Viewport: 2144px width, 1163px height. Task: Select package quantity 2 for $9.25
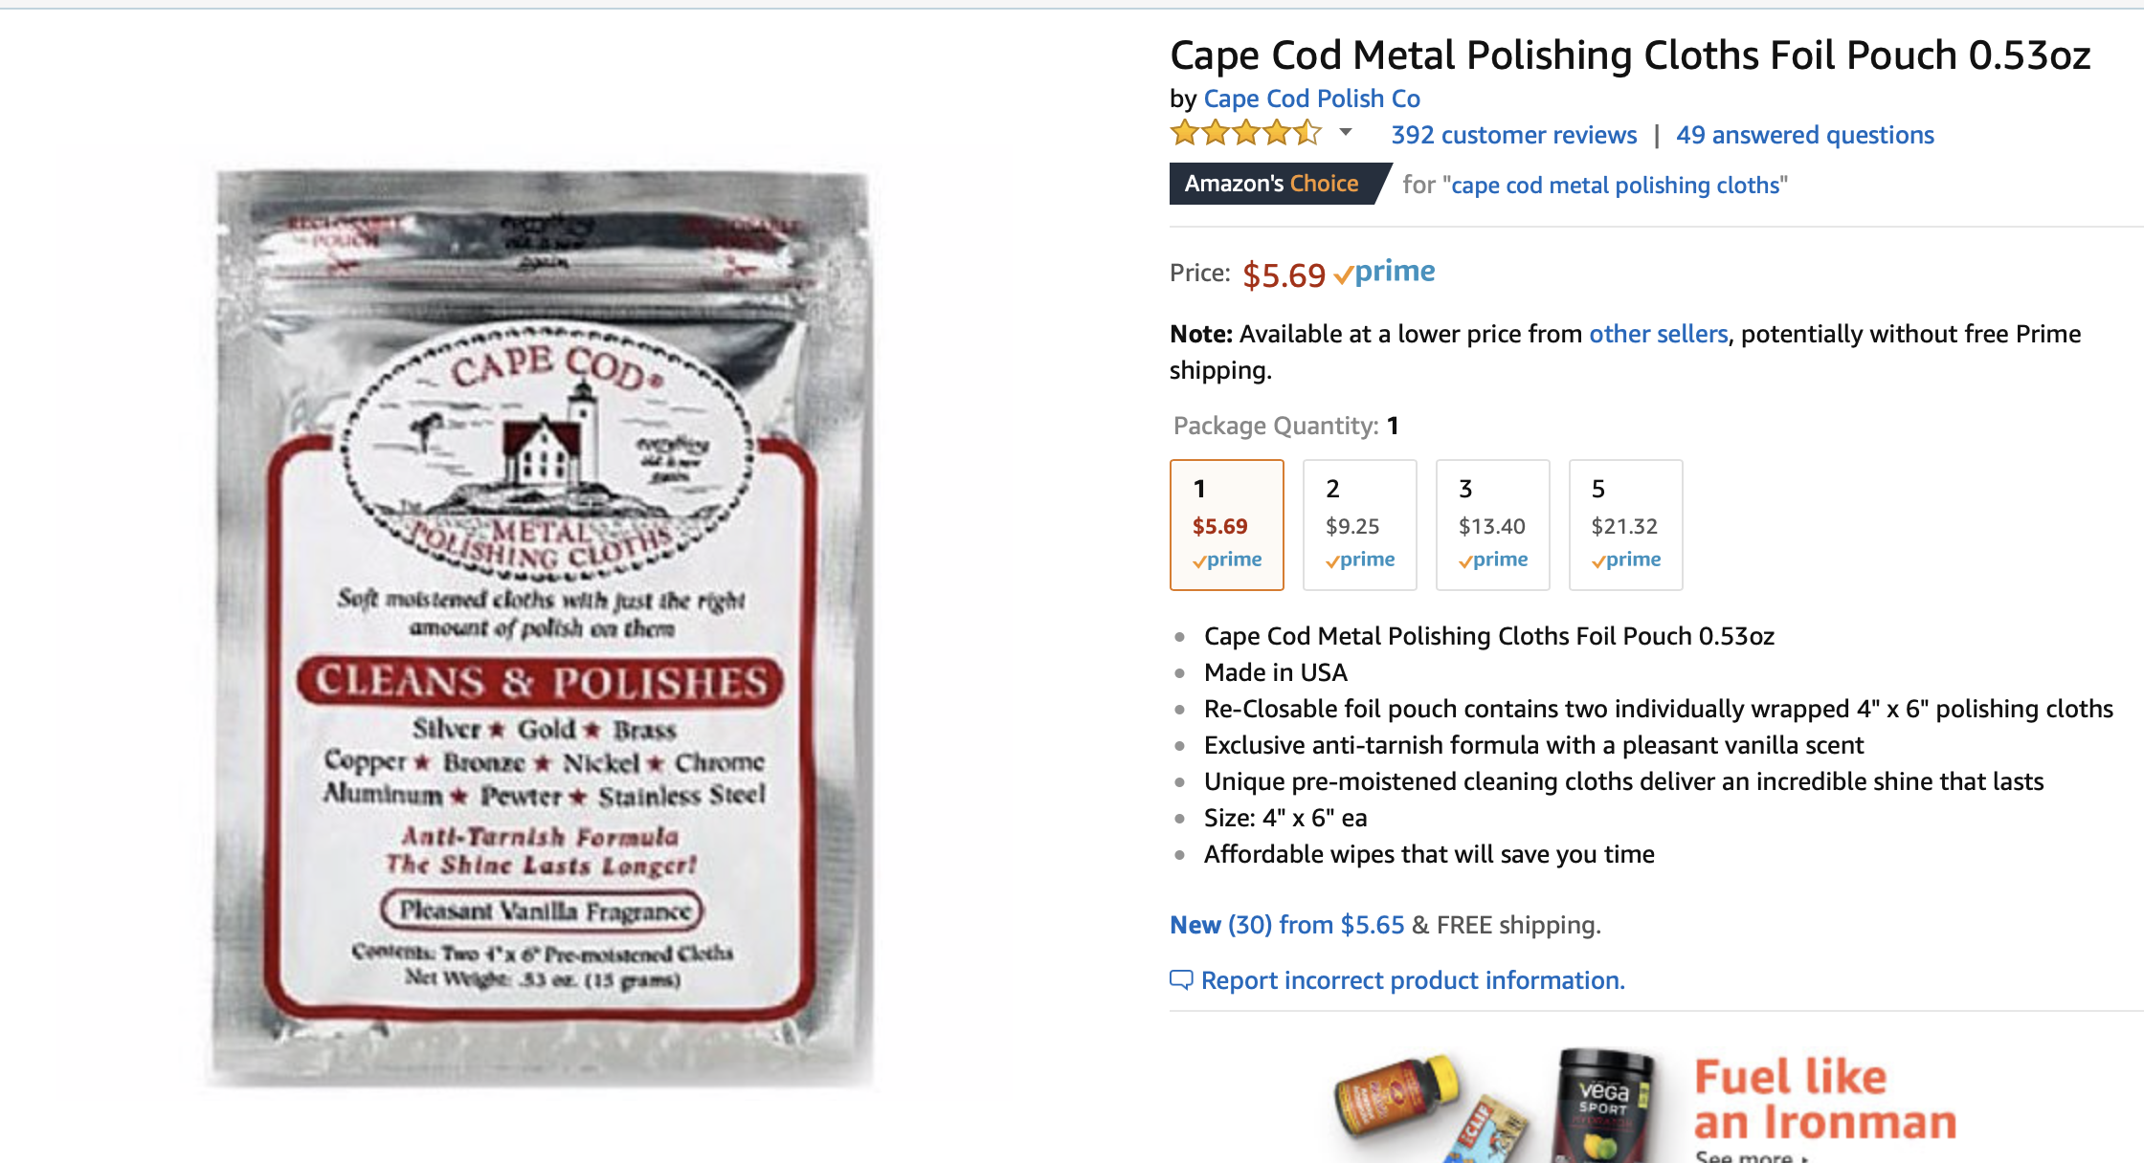coord(1360,525)
